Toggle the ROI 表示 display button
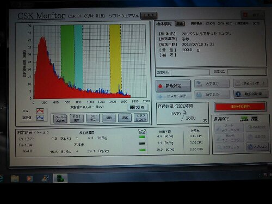This screenshot has width=272, height=204. coord(77,118)
